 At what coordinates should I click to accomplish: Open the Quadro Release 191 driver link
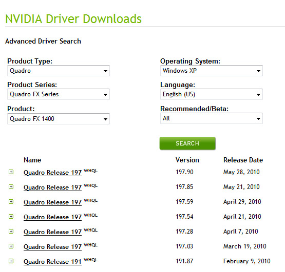[52, 262]
